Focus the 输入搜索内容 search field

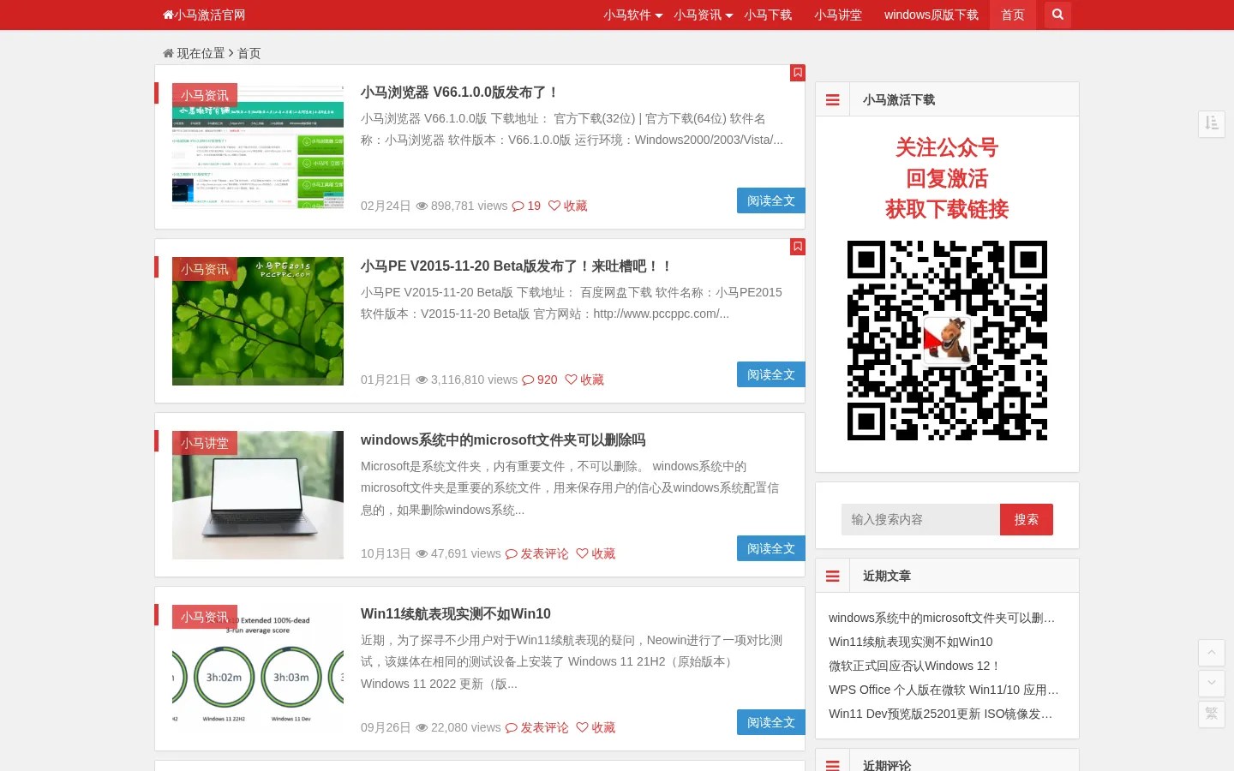coord(920,519)
